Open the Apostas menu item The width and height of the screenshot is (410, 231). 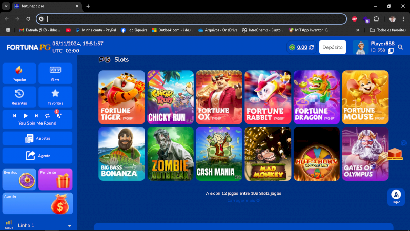(37, 138)
